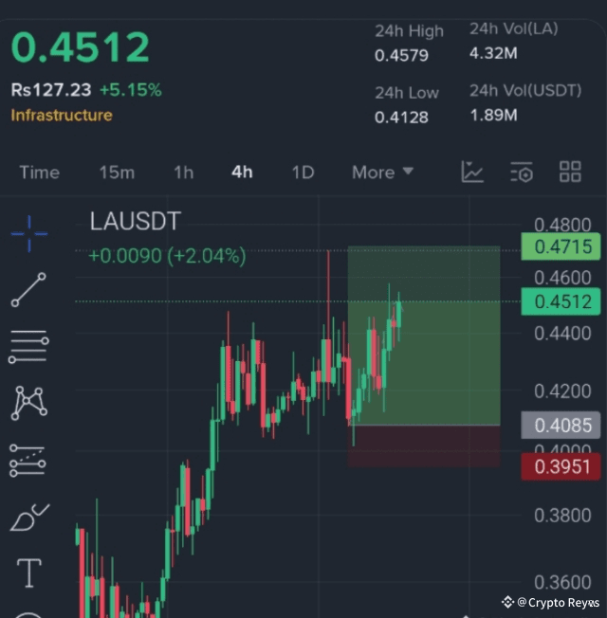607x618 pixels.
Task: Activate the brush drawing tool
Action: (x=29, y=518)
